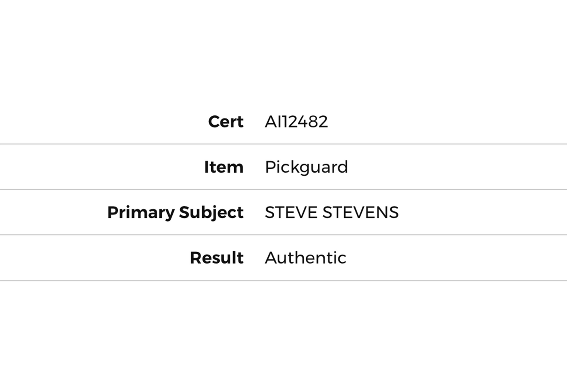Click the divider line under the Result row
Viewport: 567px width, 377px height.
point(283,280)
